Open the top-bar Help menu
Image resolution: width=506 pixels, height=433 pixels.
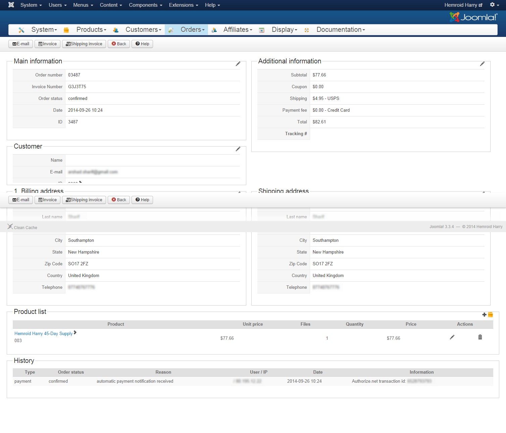click(213, 5)
